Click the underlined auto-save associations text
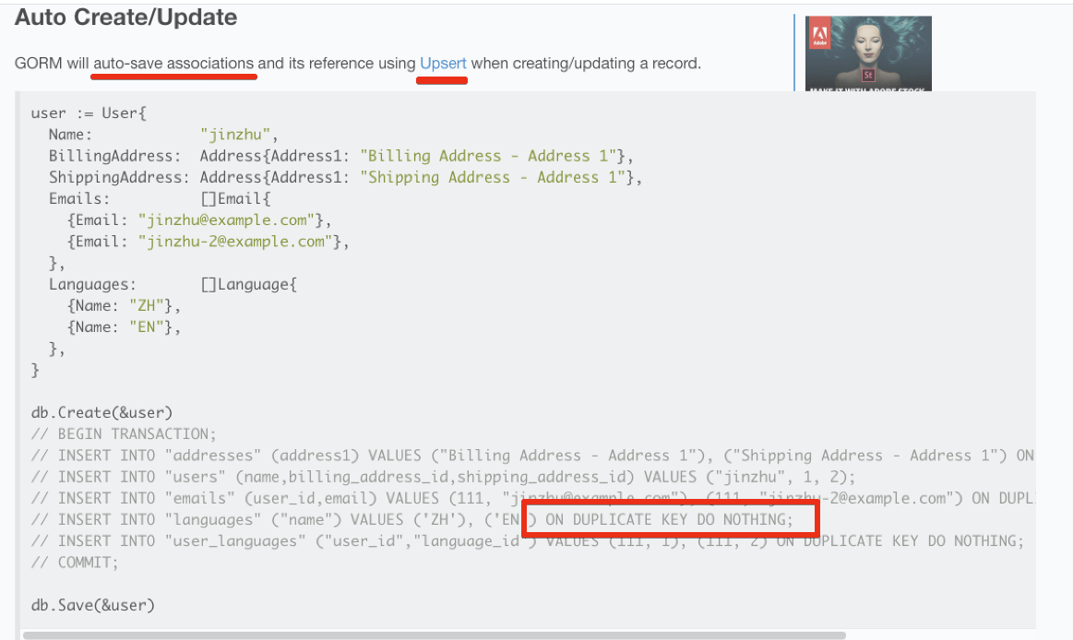This screenshot has height=640, width=1073. [173, 63]
